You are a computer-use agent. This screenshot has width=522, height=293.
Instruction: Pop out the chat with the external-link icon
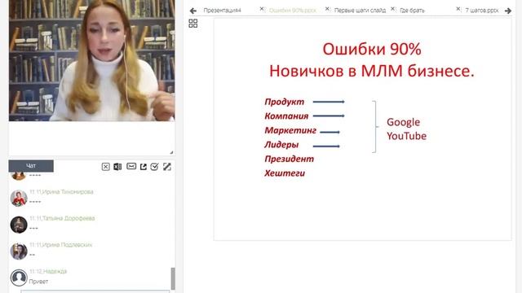pyautogui.click(x=144, y=166)
